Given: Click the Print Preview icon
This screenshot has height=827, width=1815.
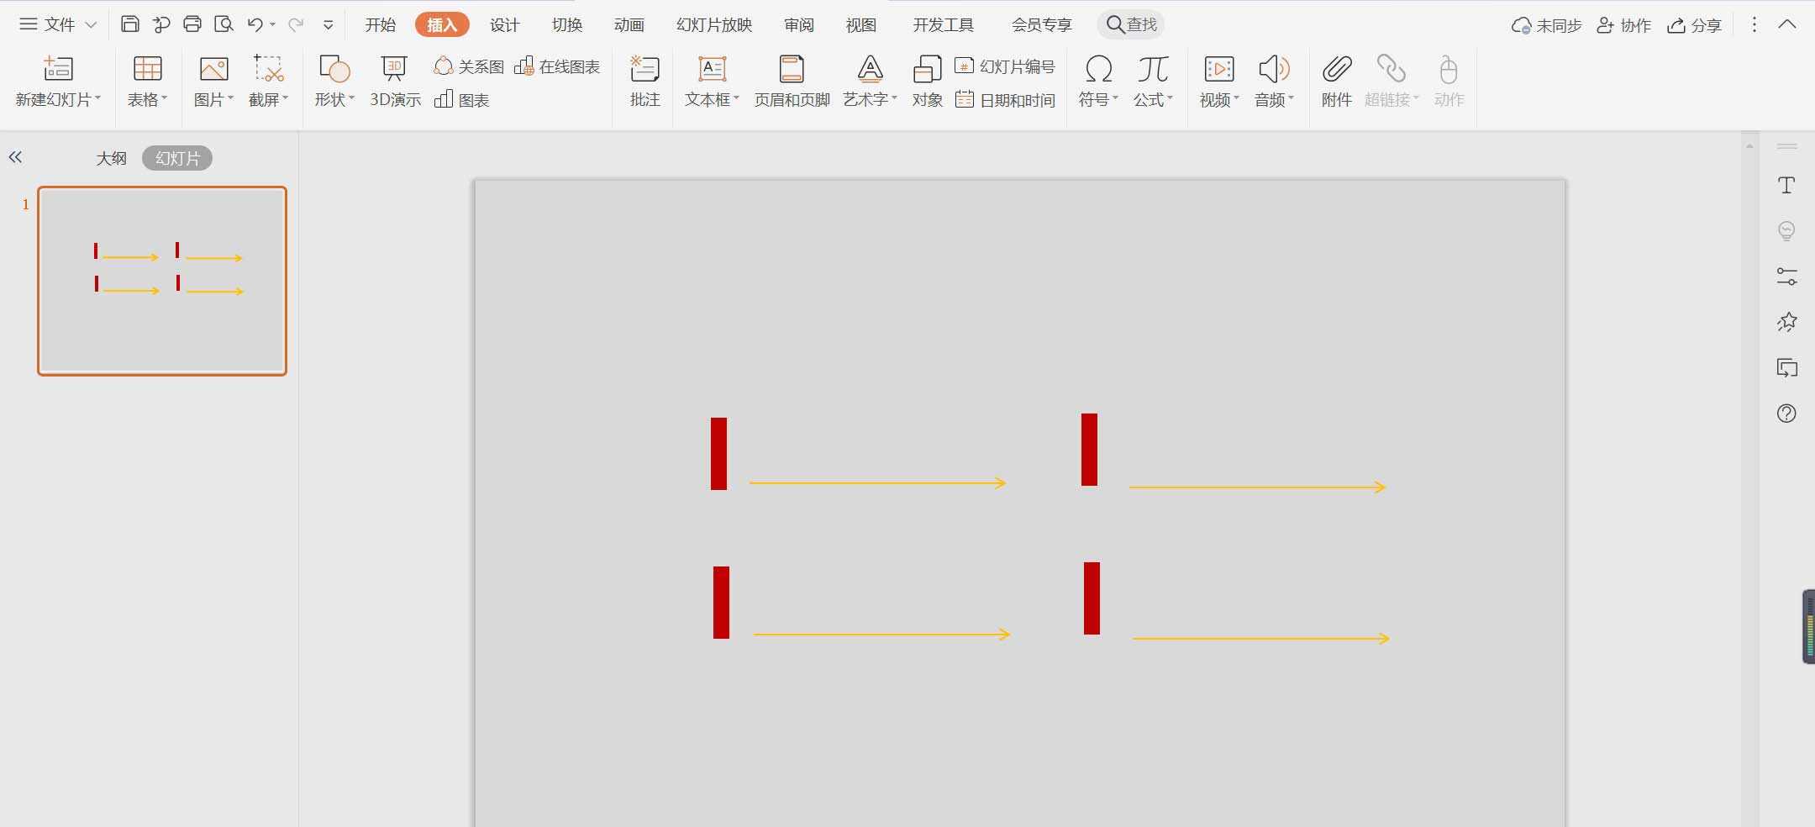Looking at the screenshot, I should 224,24.
